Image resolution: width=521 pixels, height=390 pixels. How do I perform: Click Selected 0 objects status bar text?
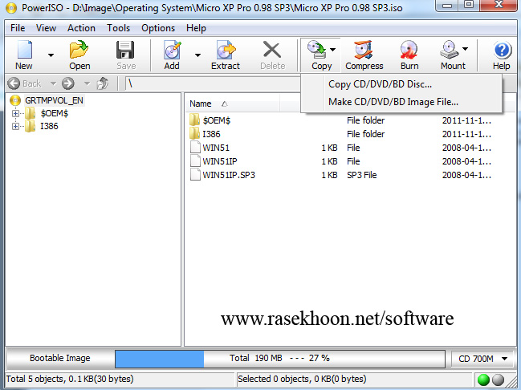pyautogui.click(x=302, y=379)
